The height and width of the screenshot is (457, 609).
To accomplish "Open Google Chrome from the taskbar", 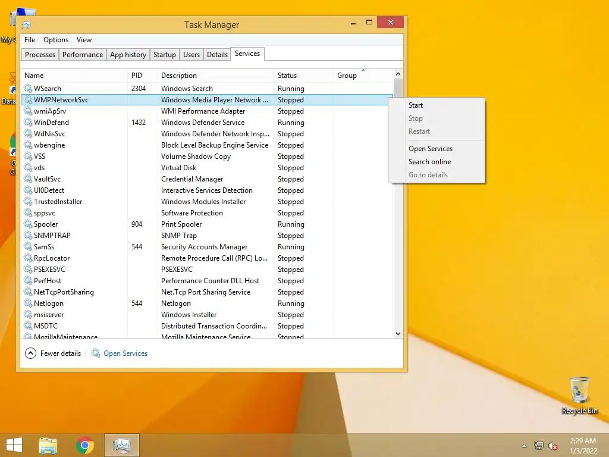I will point(84,445).
